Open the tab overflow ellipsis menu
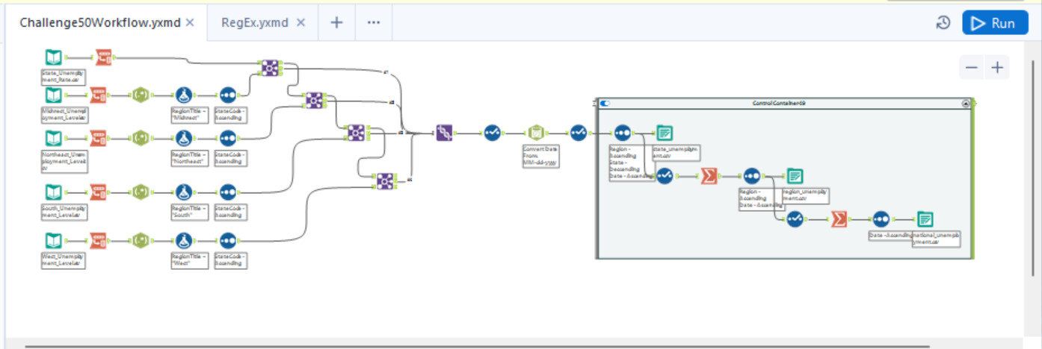The width and height of the screenshot is (1042, 349). point(374,22)
